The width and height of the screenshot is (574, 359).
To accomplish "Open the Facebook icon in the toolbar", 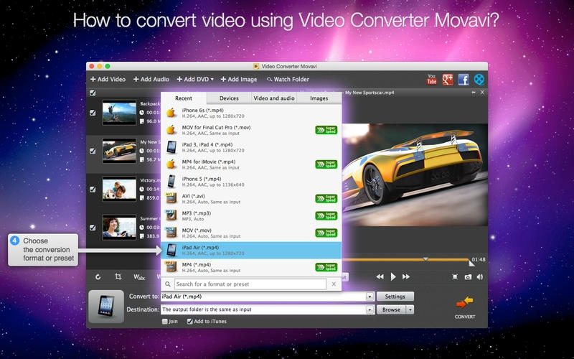I will [x=464, y=80].
